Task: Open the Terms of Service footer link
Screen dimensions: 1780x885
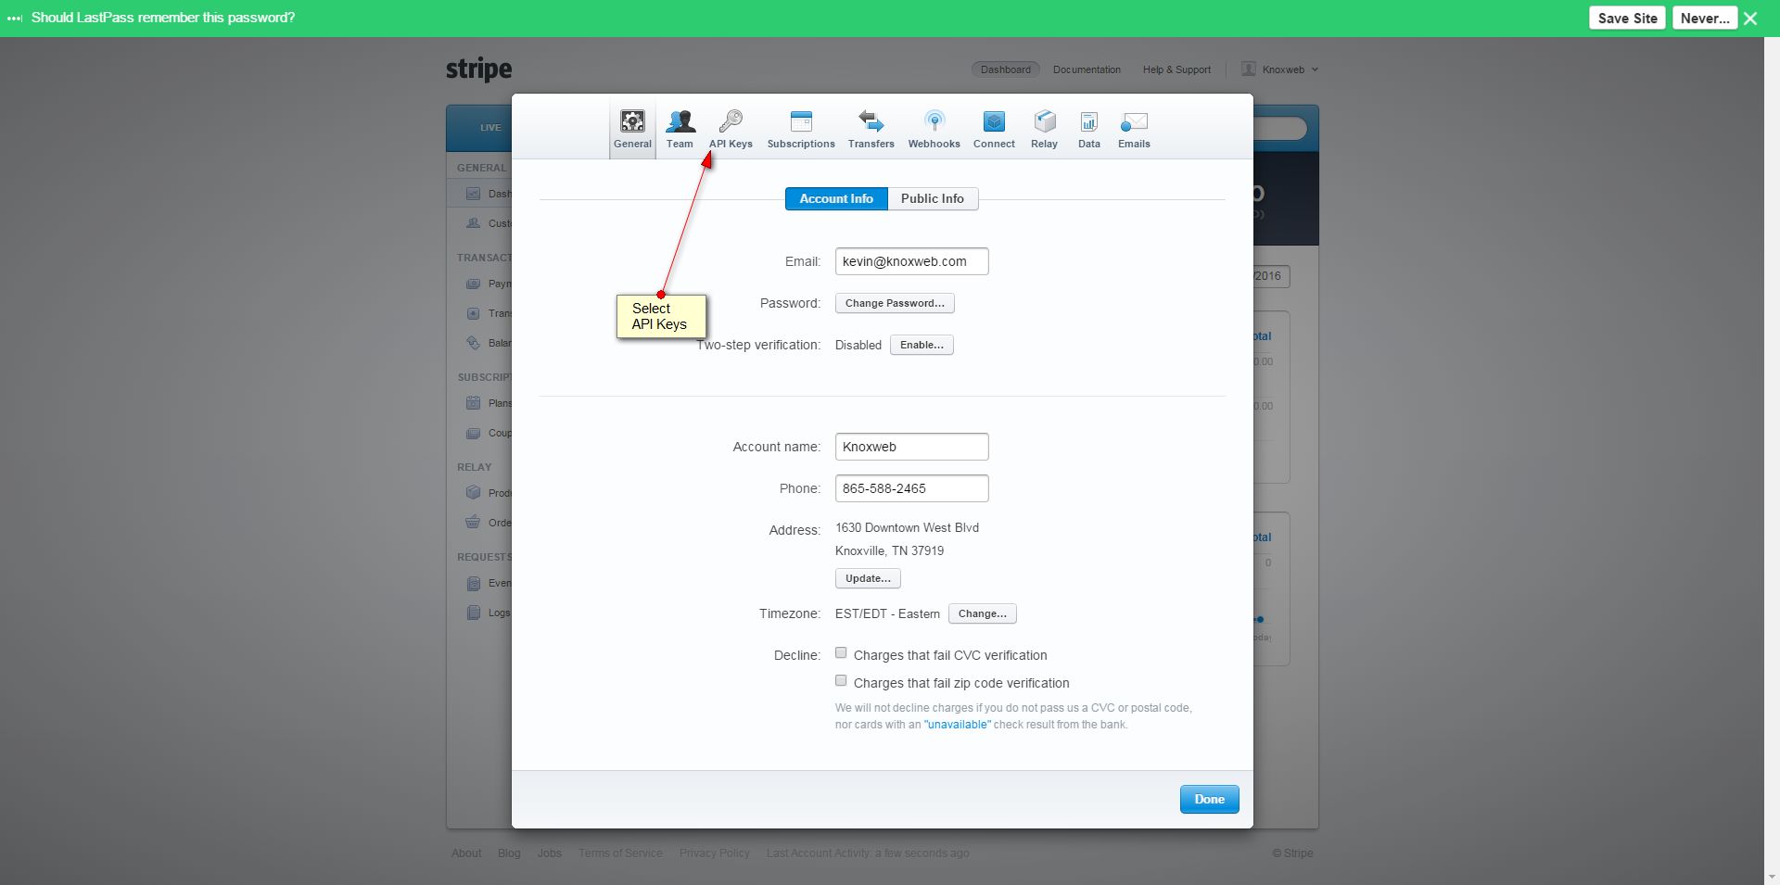Action: tap(620, 853)
